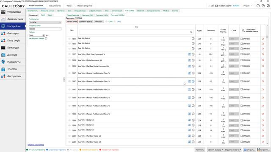Expand the Загрузить вкладку dropdown arrow
The height and width of the screenshot is (152, 271).
[x=240, y=150]
